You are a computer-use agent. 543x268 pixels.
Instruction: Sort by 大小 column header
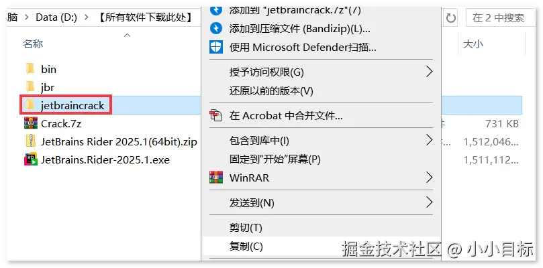tap(473, 44)
